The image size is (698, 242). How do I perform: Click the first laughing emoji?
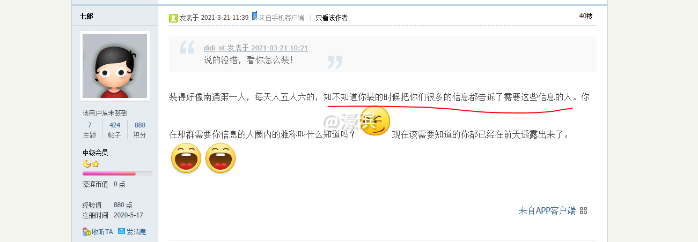(186, 158)
